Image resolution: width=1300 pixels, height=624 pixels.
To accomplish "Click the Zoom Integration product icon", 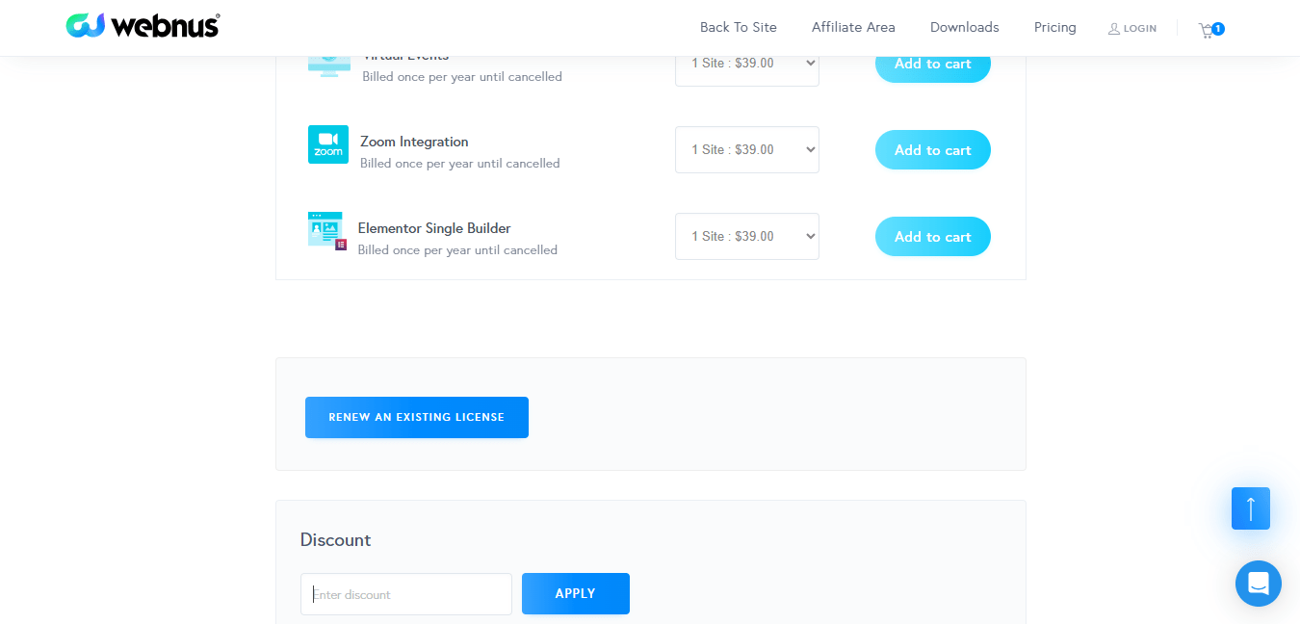I will tap(328, 144).
